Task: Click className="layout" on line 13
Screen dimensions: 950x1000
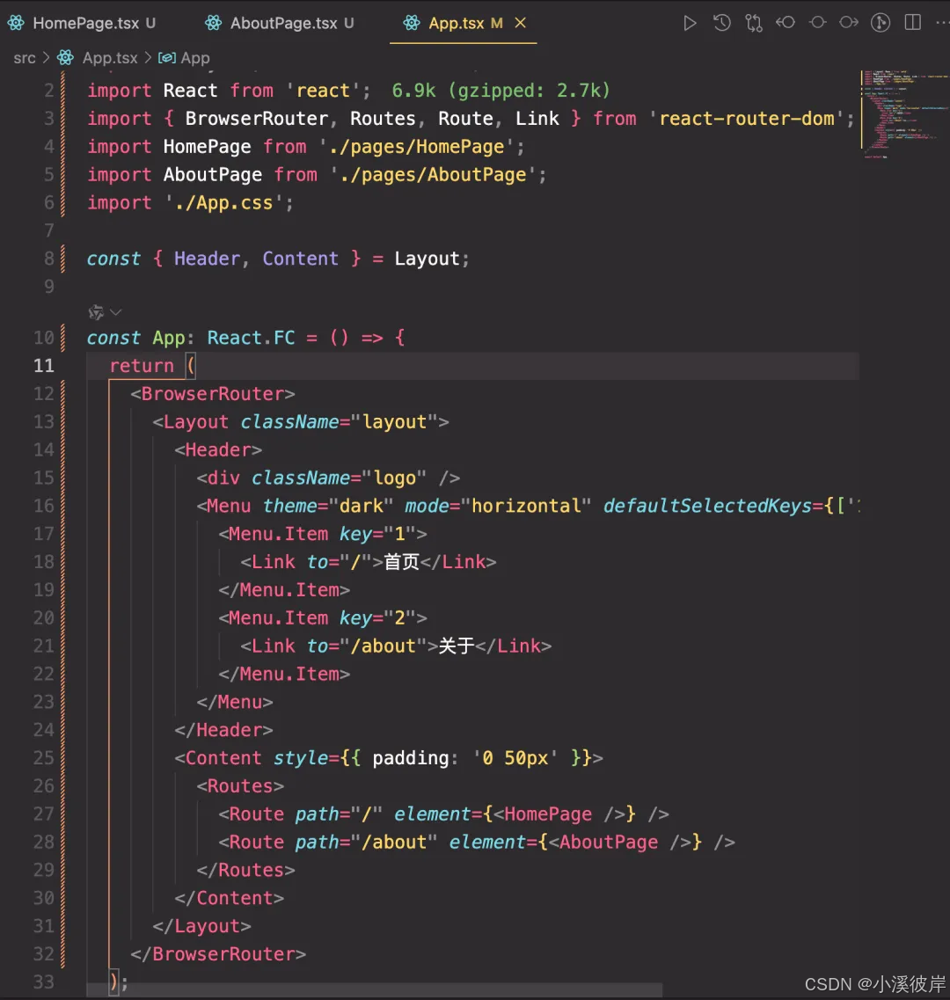Action: [339, 421]
